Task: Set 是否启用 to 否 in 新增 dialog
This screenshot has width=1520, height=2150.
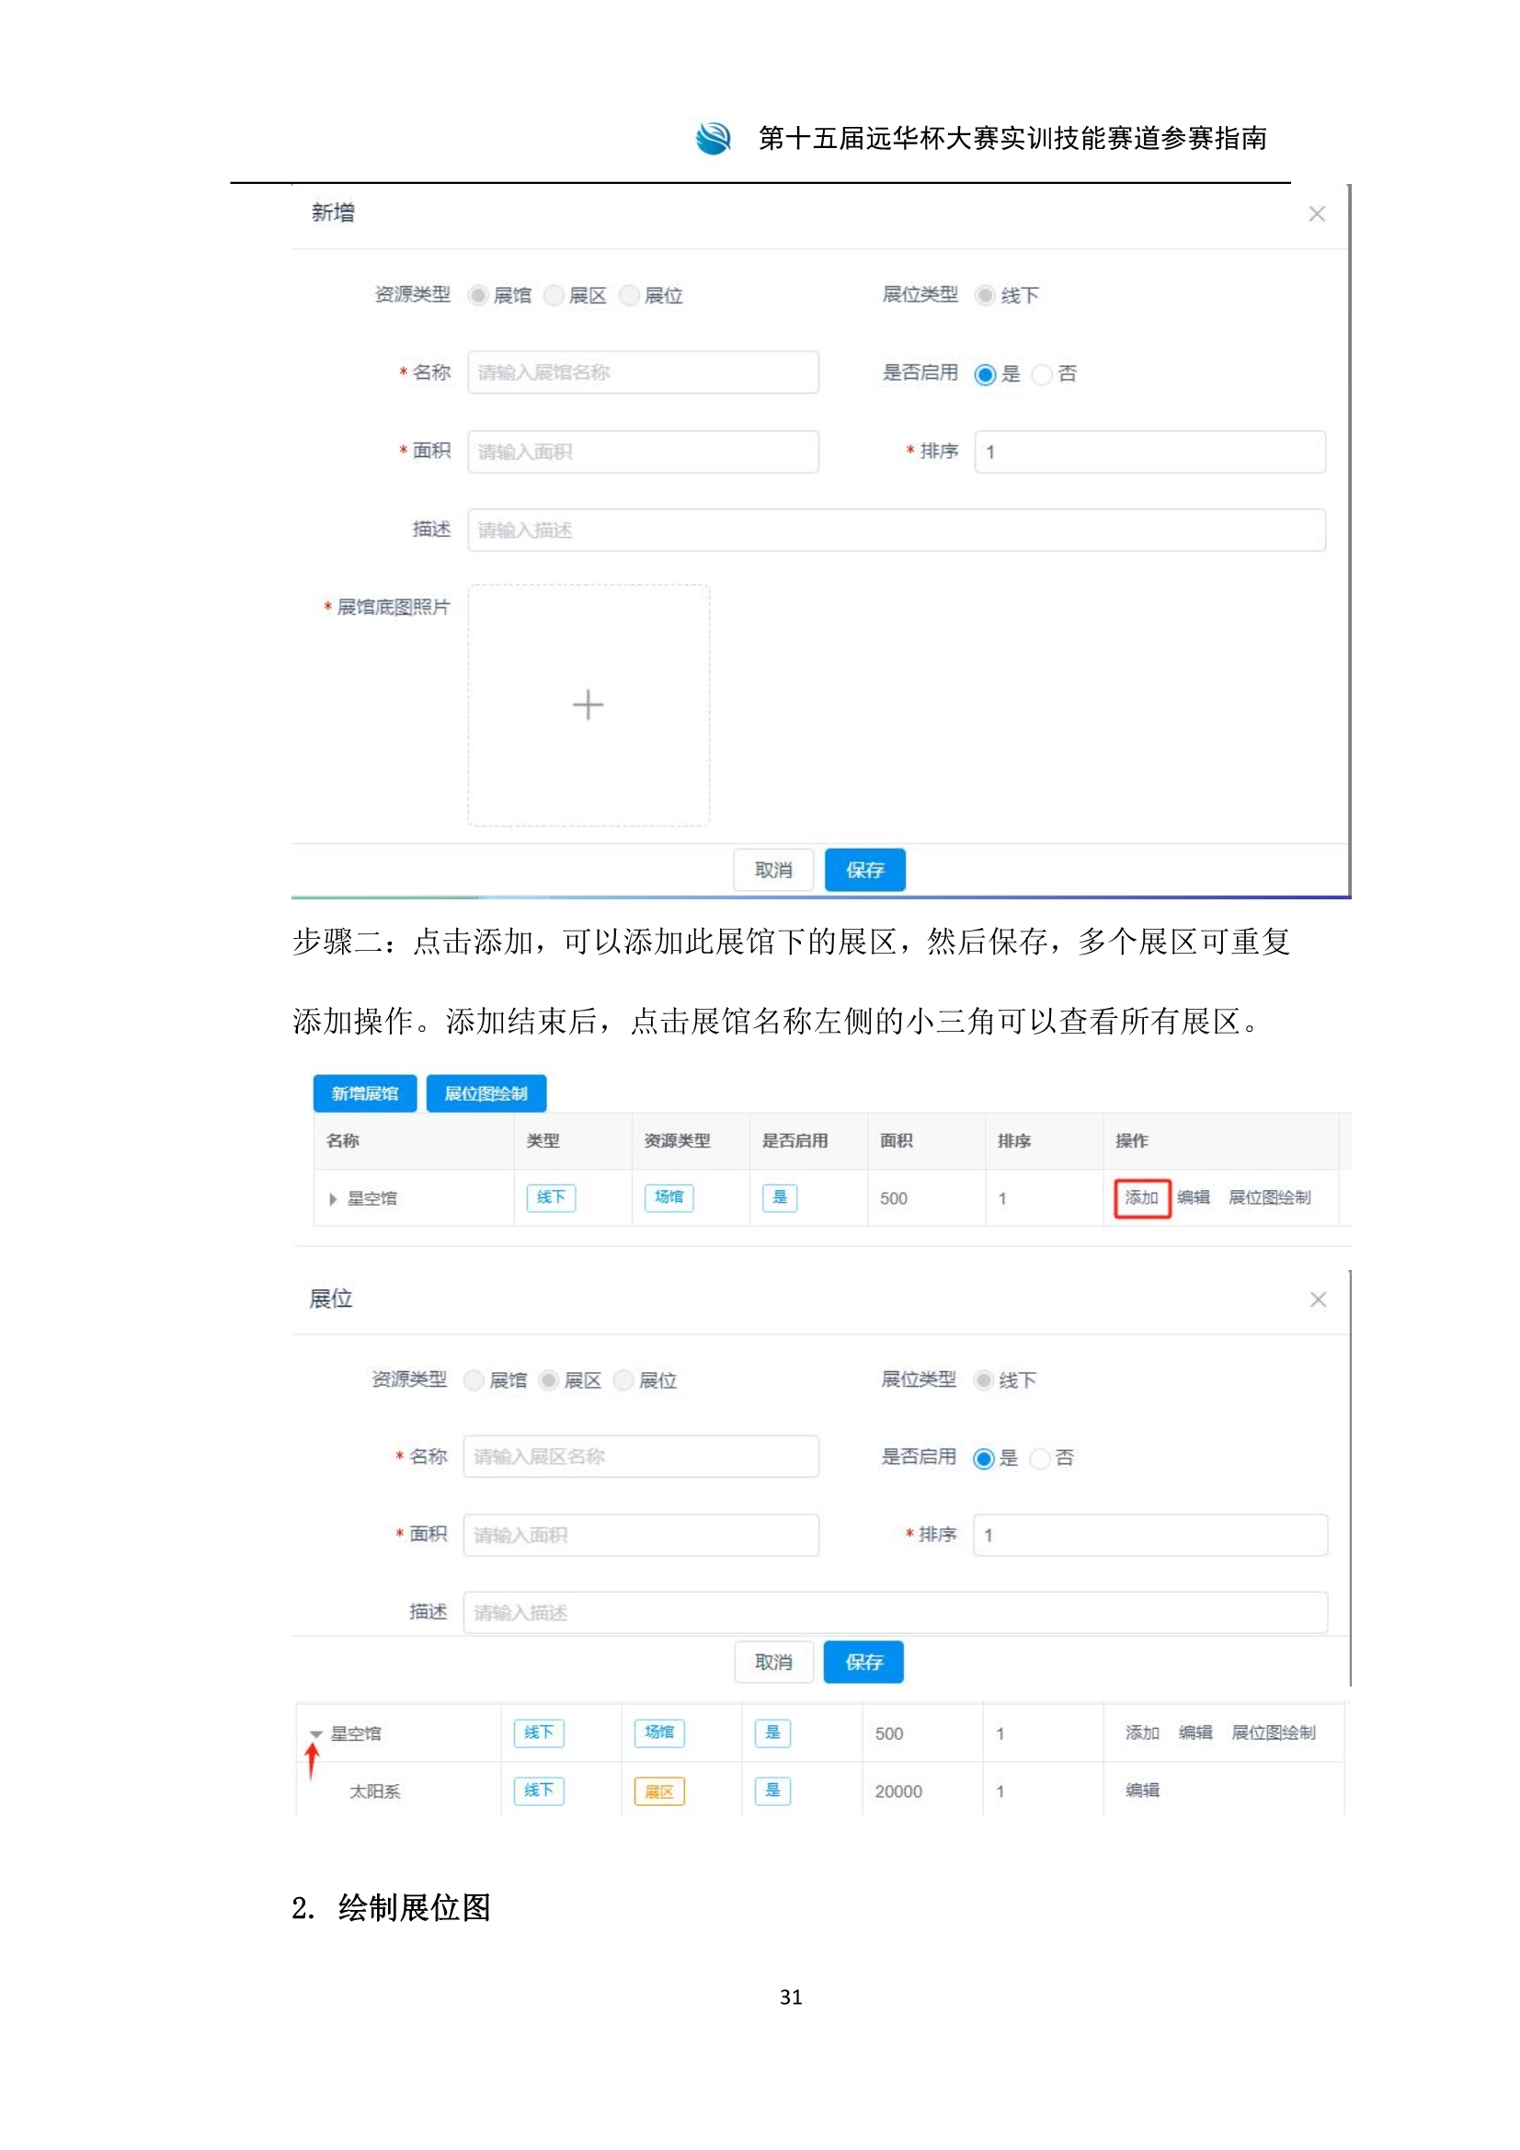Action: tap(1042, 374)
